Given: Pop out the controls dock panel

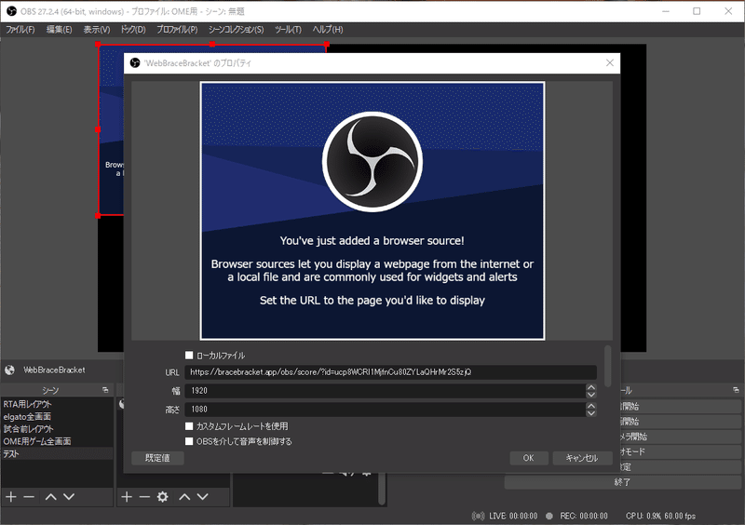Looking at the screenshot, I should 736,390.
